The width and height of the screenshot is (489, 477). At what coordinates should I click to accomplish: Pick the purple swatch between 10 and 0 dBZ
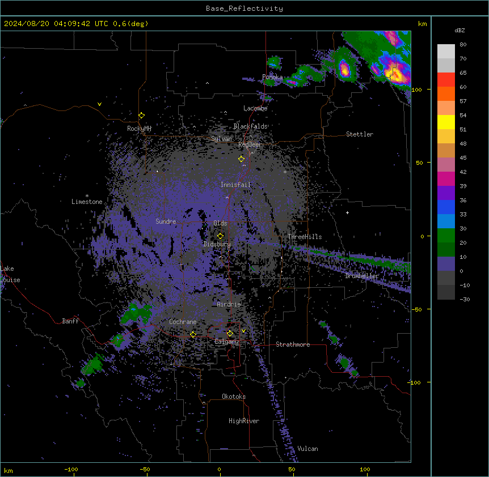pyautogui.click(x=446, y=264)
